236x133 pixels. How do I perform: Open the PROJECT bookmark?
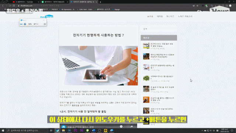[53, 9]
